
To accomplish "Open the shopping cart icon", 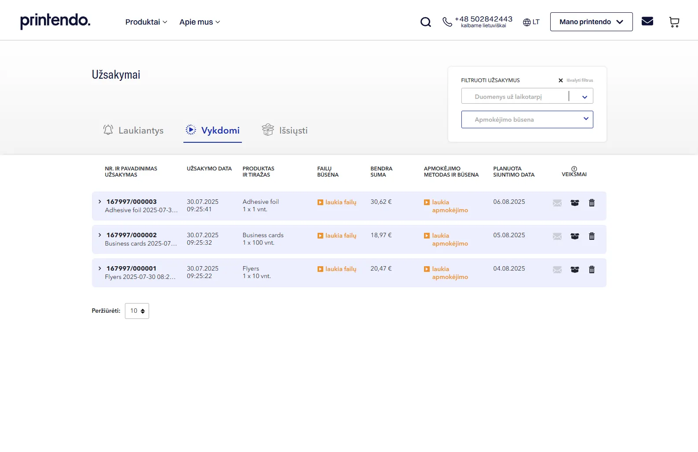I will click(674, 22).
